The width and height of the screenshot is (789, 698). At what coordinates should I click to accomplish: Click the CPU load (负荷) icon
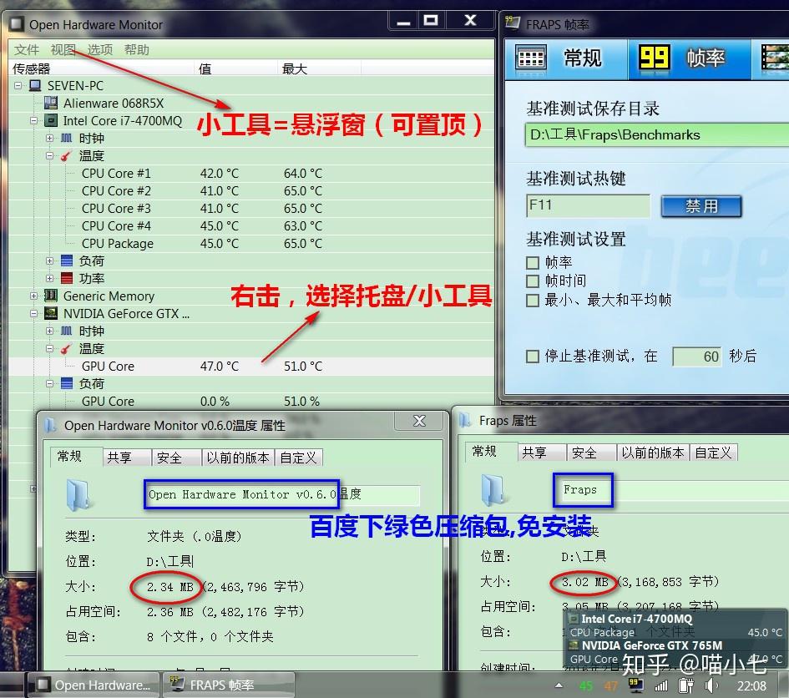67,260
